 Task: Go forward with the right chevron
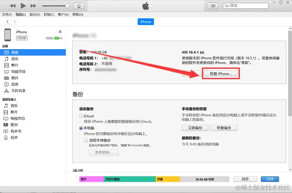(x=15, y=22)
